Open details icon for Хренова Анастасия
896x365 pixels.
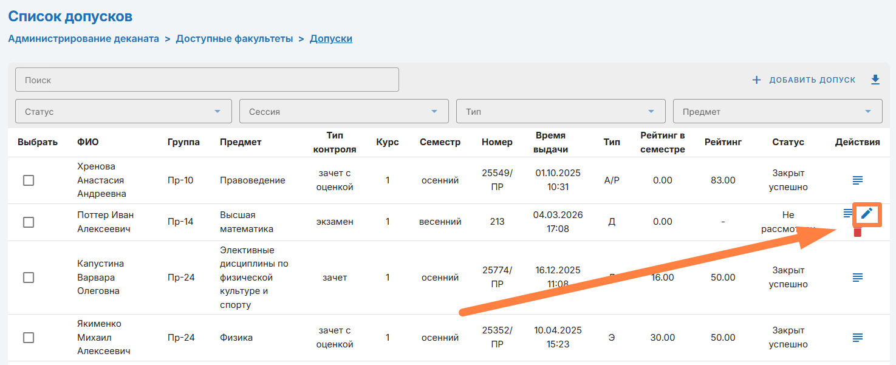tap(857, 180)
